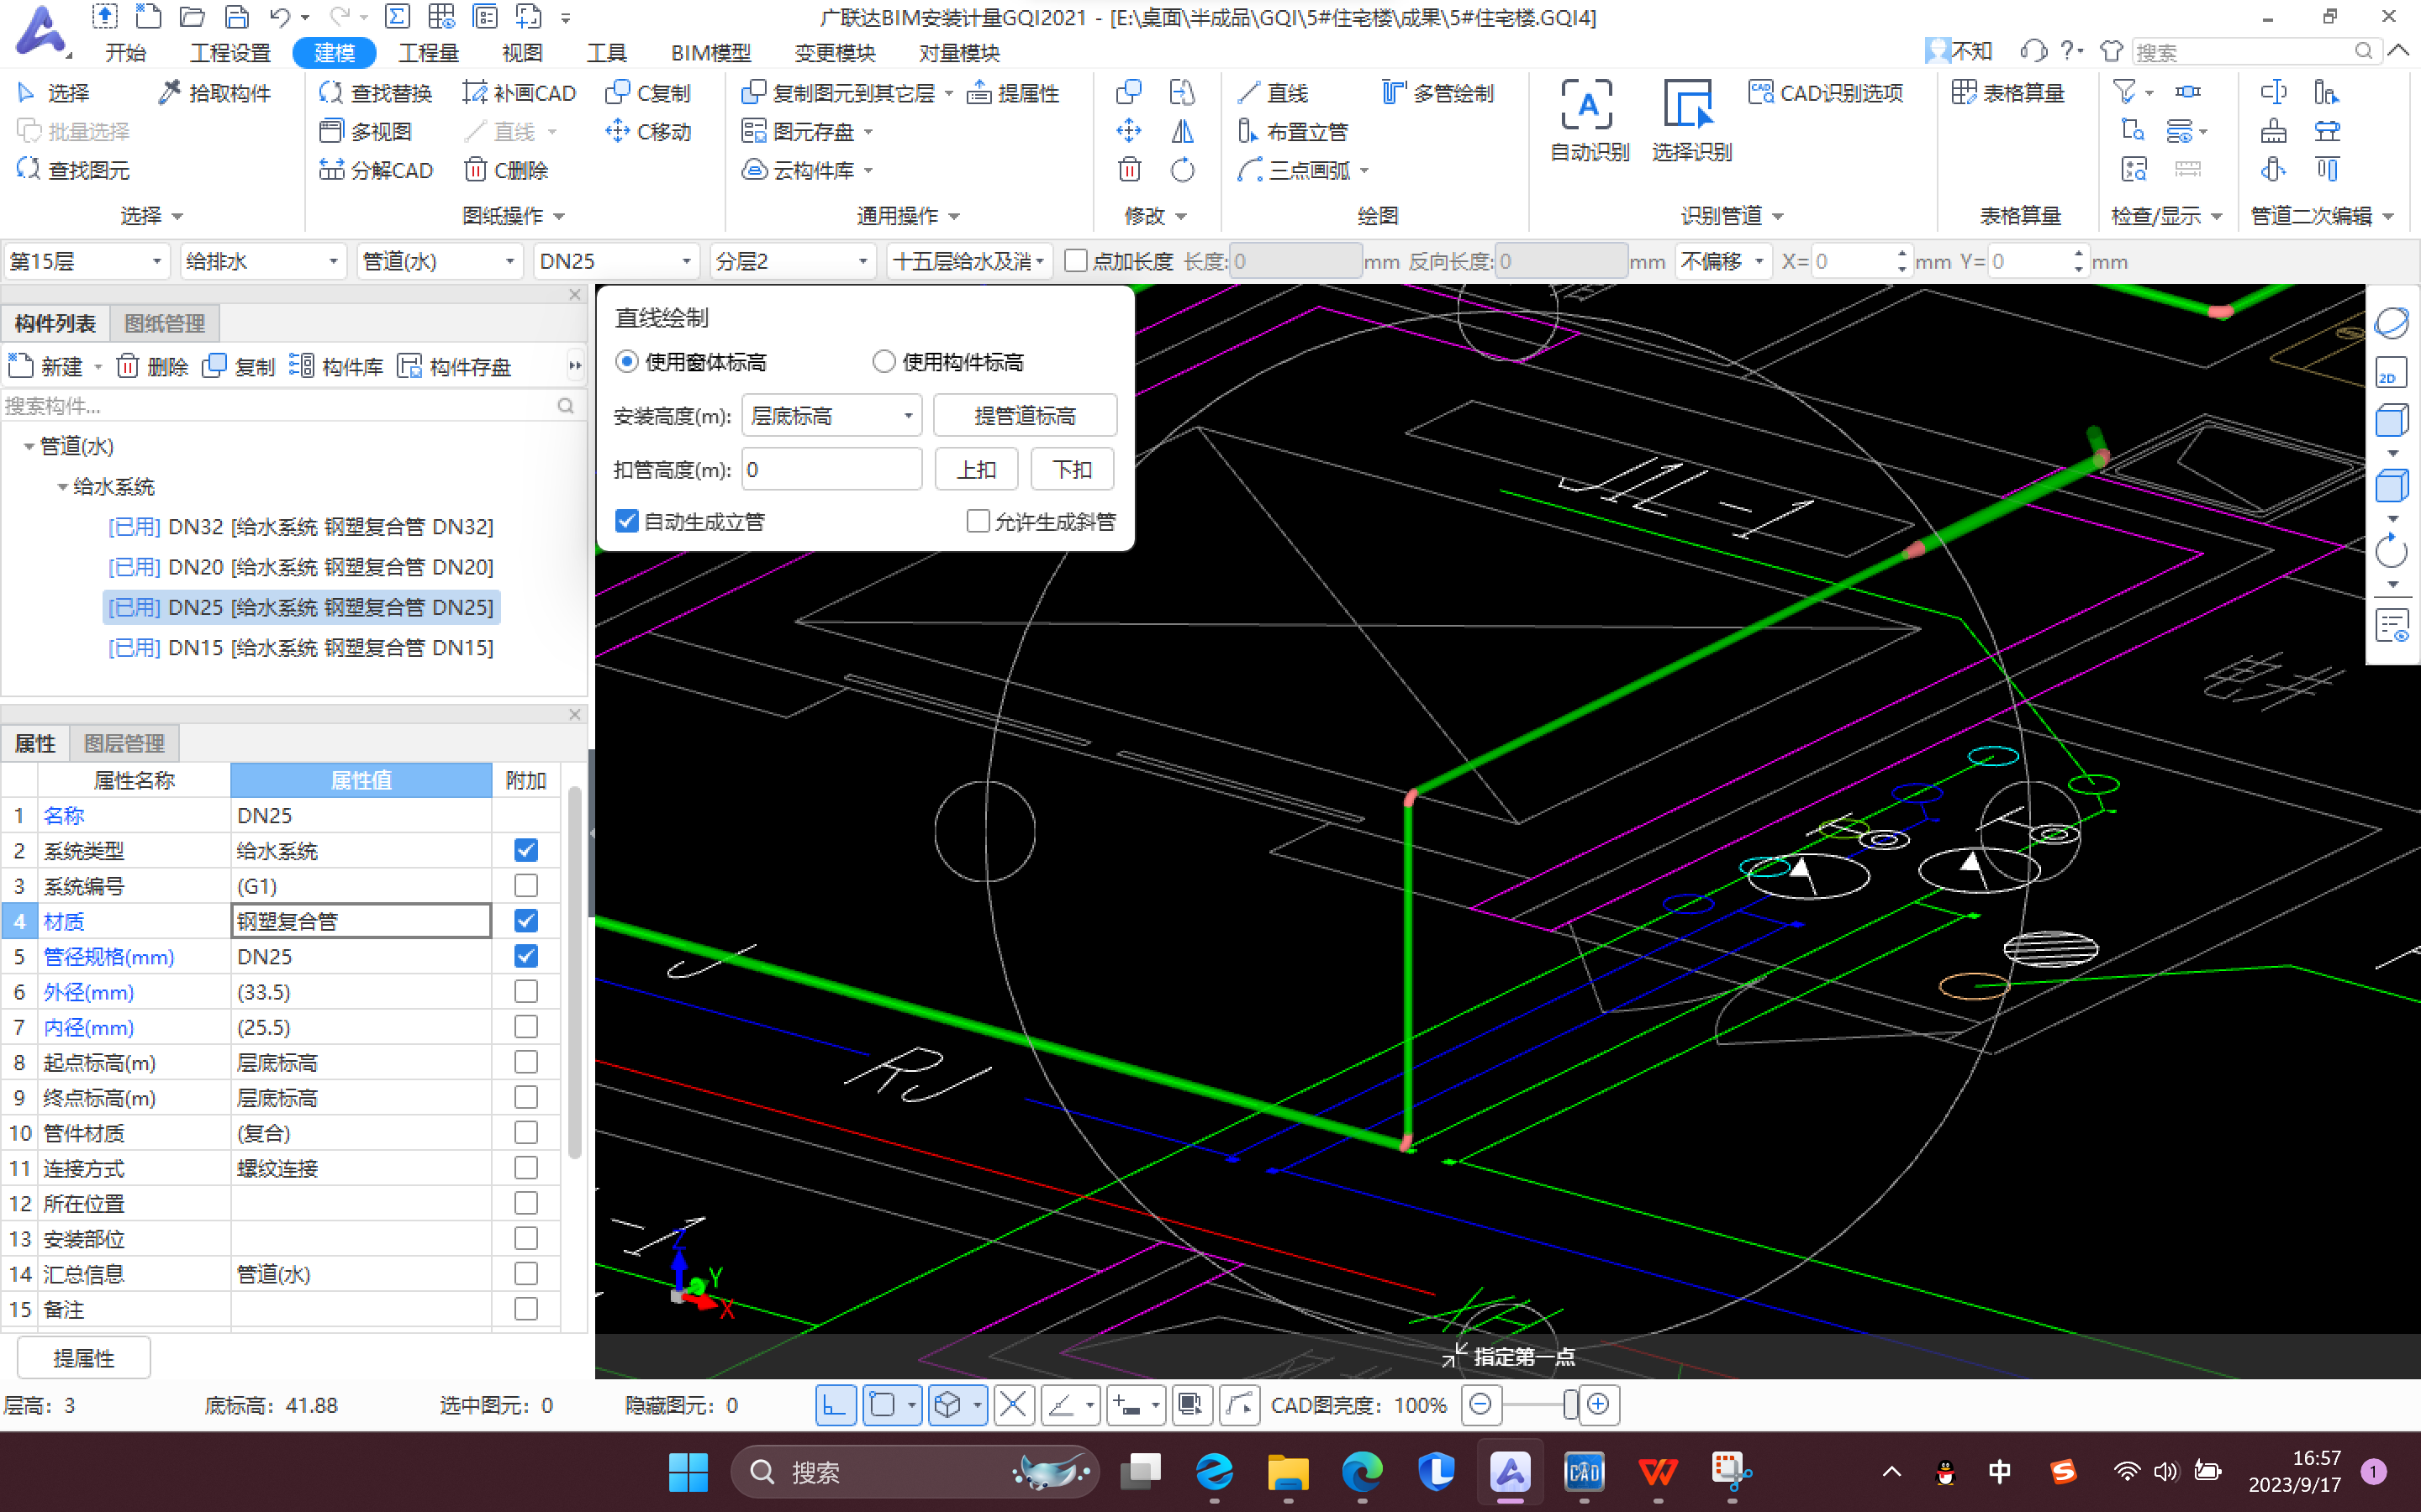Open the 工程设置 ribbon tab

230,52
